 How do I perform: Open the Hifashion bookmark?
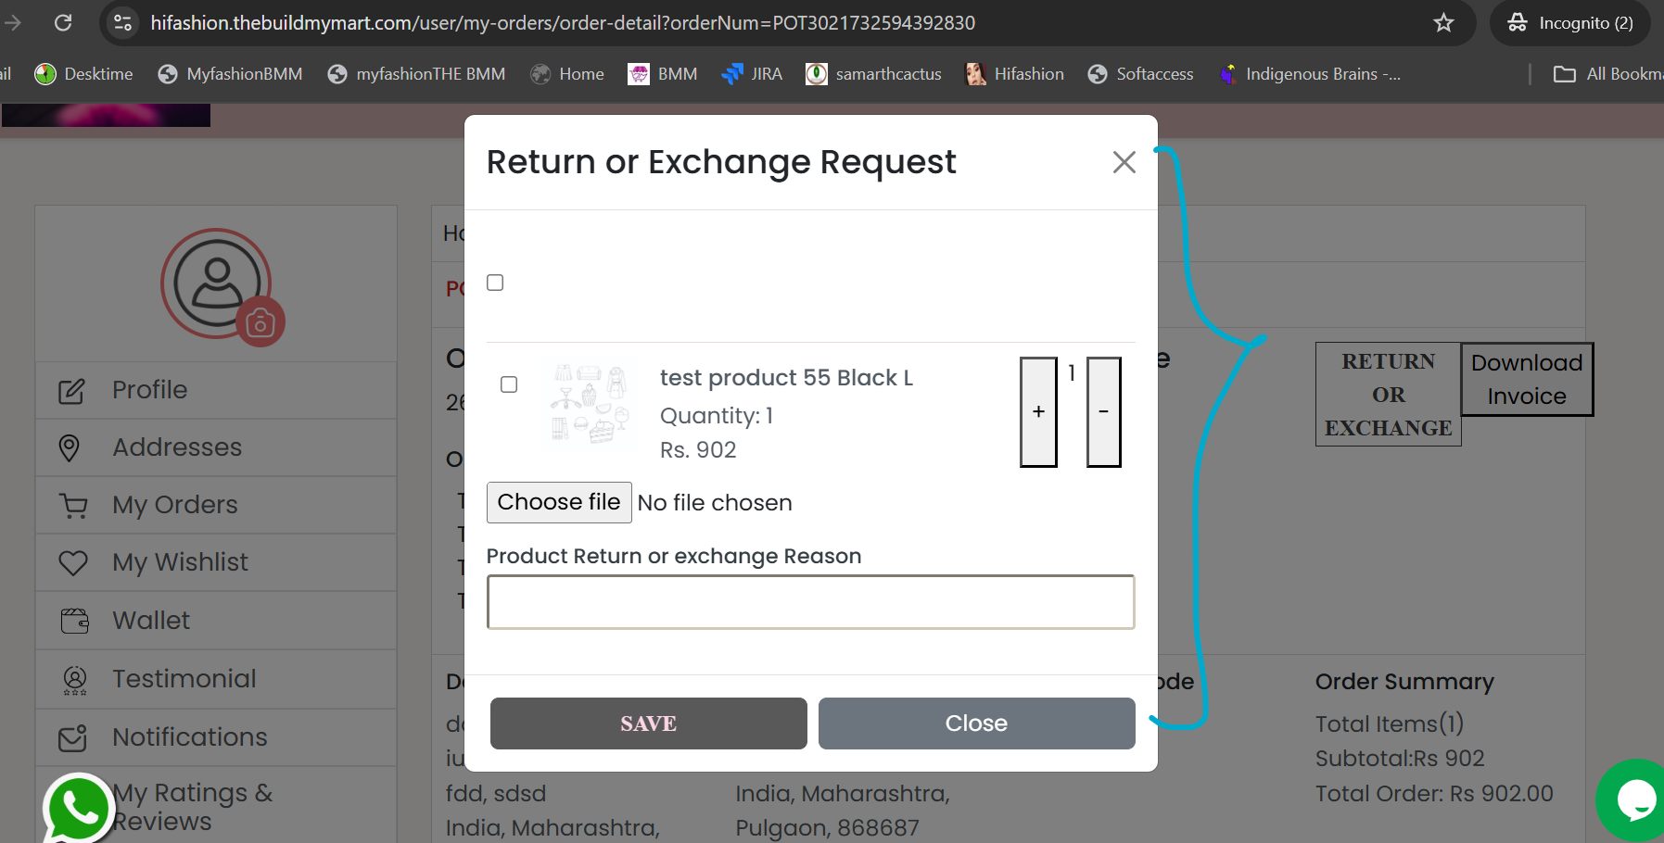point(1014,74)
